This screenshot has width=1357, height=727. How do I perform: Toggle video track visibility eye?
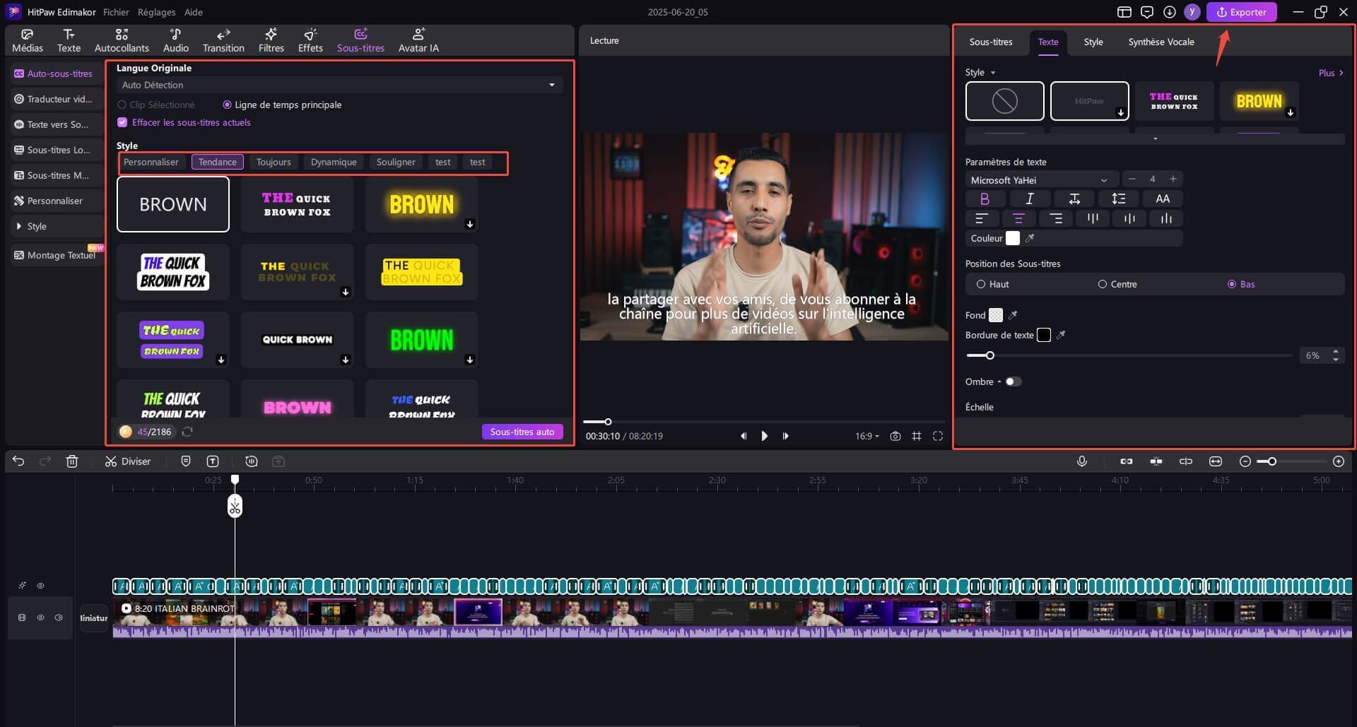(40, 617)
